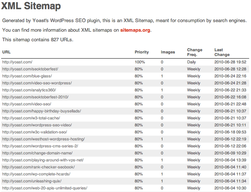Screen dimensions: 251x192
Task: Click the change-domain-name URL
Action: coord(37,153)
